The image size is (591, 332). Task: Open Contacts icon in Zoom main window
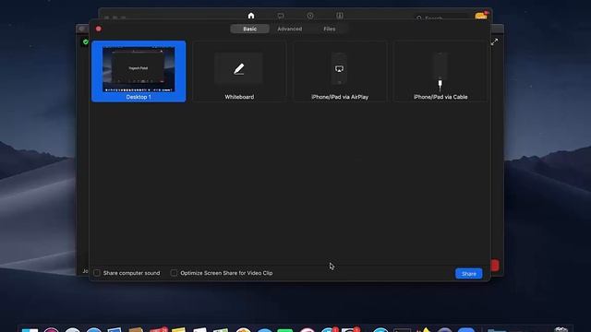pyautogui.click(x=340, y=16)
